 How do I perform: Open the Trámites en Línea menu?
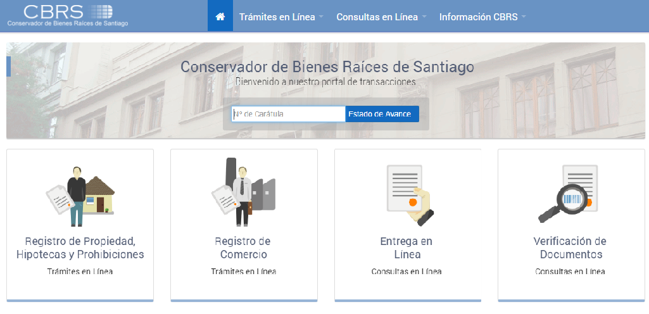tap(277, 17)
